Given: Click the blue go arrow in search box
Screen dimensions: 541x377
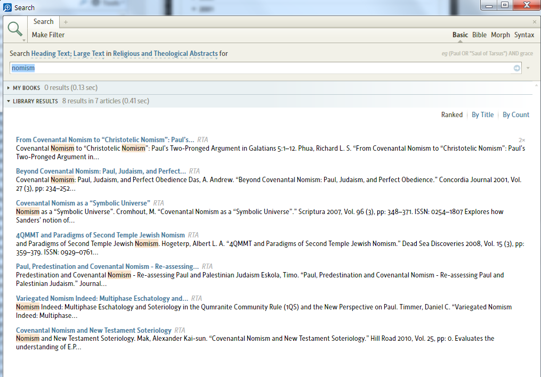Looking at the screenshot, I should 517,68.
